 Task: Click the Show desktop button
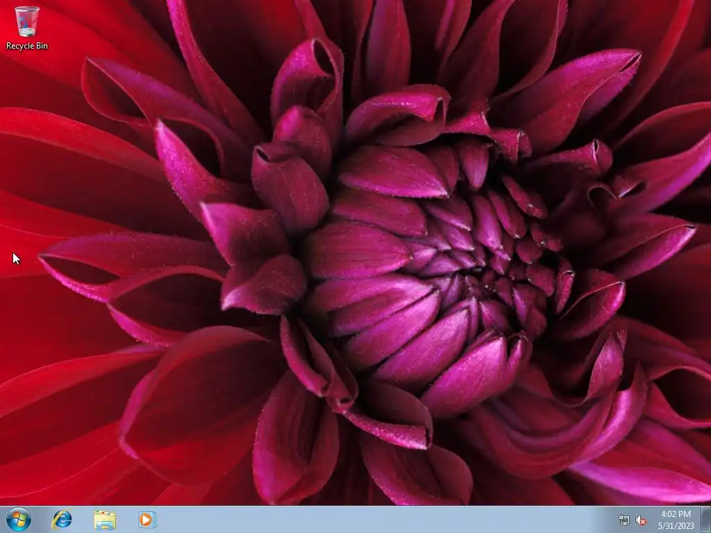coord(706,519)
